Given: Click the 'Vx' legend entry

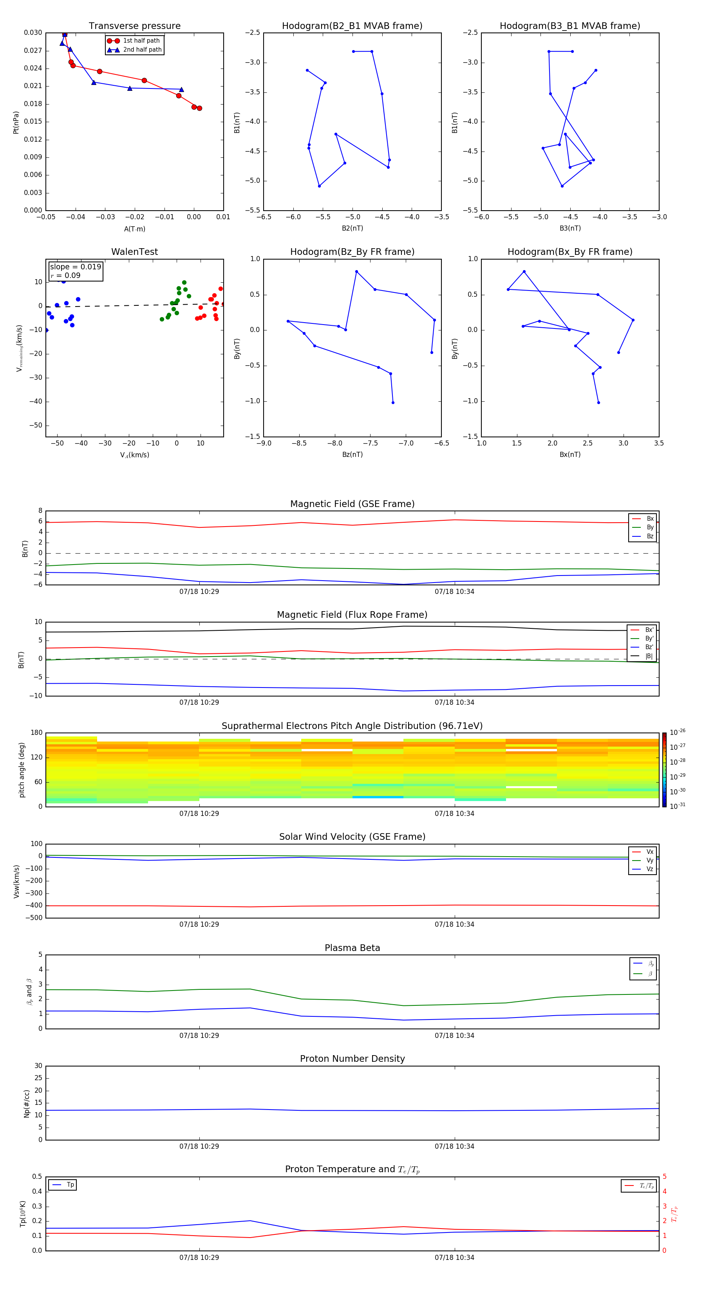Looking at the screenshot, I should coord(643,852).
